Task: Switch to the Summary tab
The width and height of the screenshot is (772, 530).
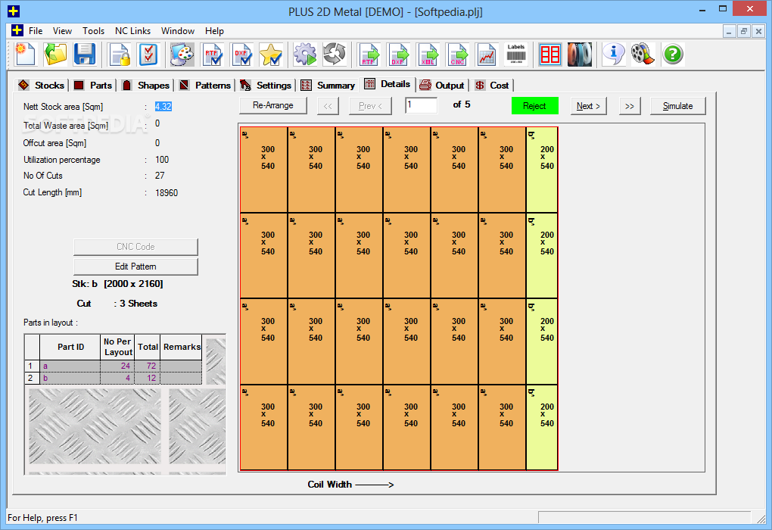Action: pos(328,86)
